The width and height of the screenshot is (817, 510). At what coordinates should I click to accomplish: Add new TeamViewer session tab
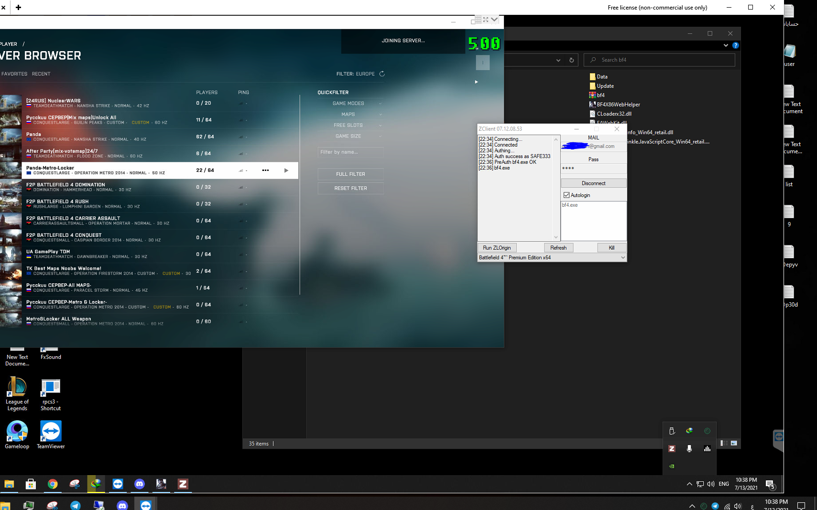(x=18, y=7)
